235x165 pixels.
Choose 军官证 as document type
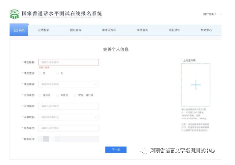58,95
